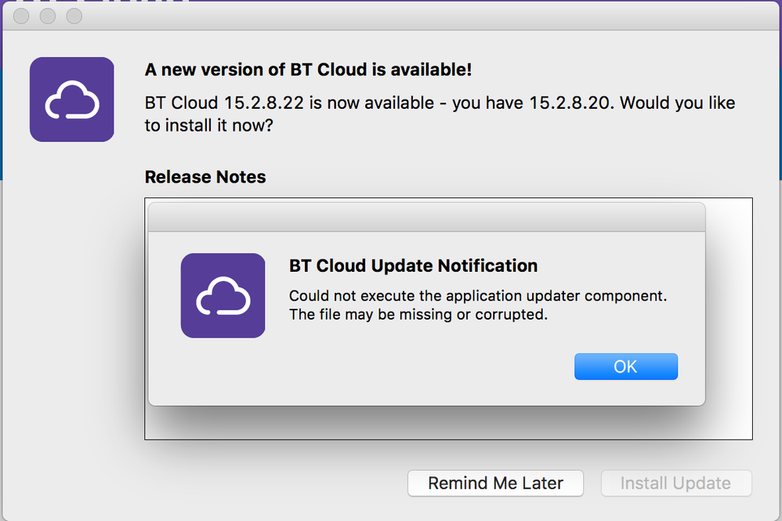Click the middle gray window control (minimize)
This screenshot has width=782, height=521.
(x=48, y=16)
